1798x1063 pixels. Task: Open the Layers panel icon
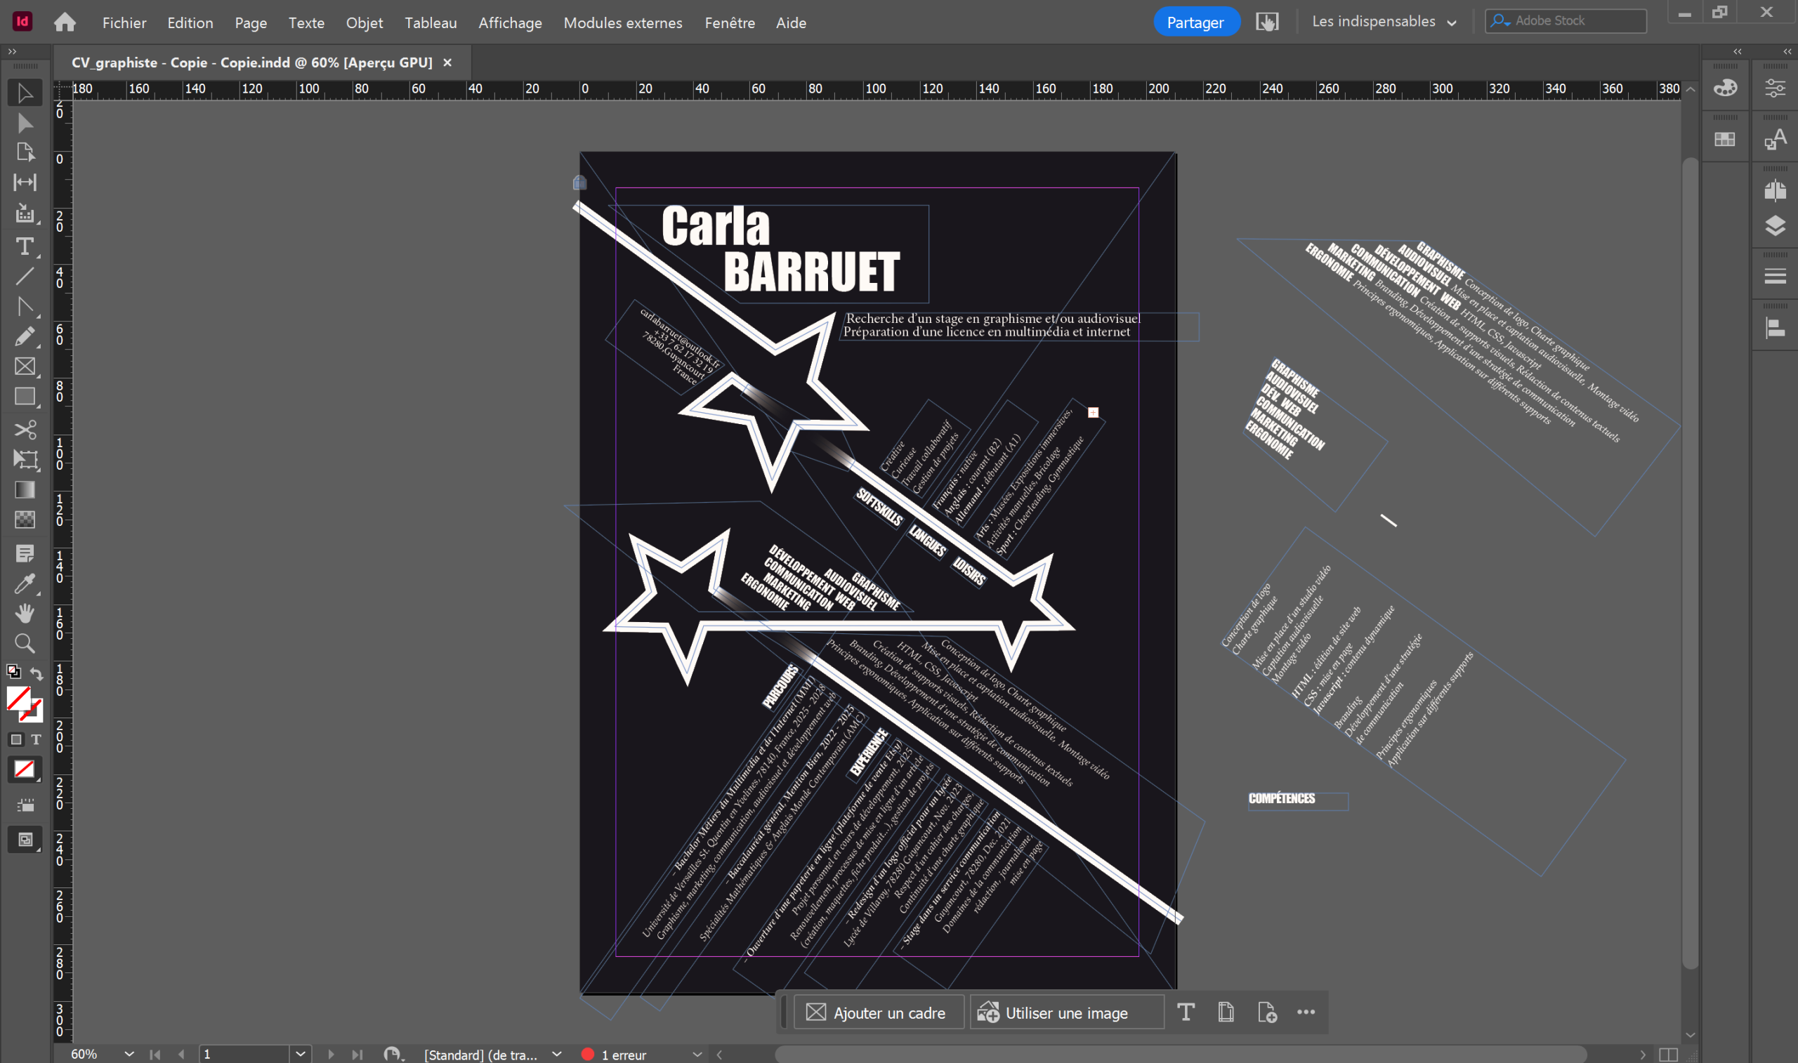coord(1774,226)
